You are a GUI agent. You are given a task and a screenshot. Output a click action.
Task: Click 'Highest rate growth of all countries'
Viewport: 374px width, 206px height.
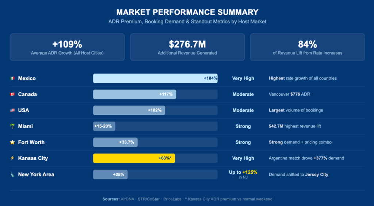coord(303,78)
